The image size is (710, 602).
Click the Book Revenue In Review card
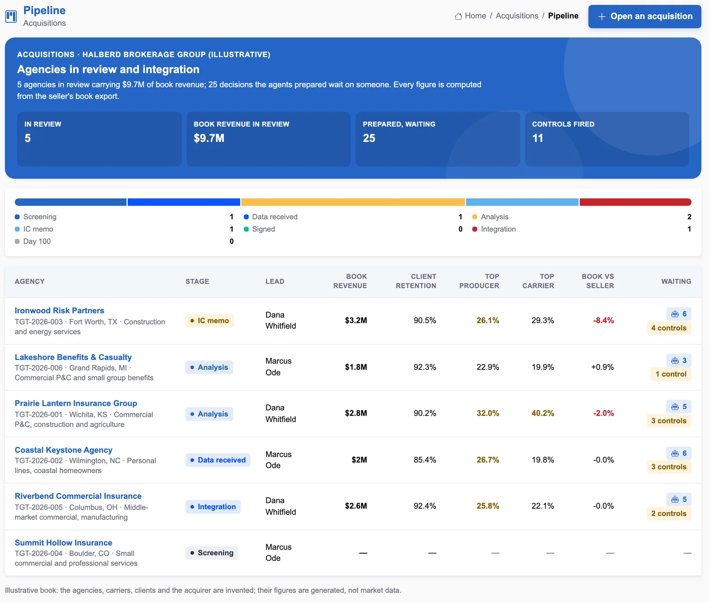click(268, 139)
